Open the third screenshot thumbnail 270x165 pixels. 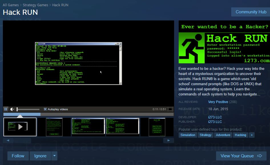point(88,127)
